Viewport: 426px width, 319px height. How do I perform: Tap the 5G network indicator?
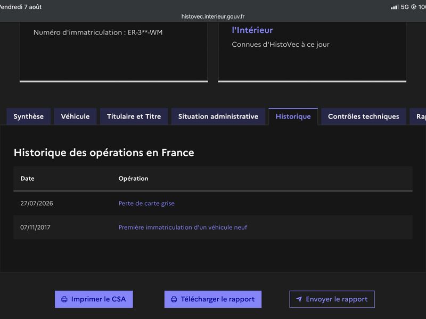pos(405,7)
